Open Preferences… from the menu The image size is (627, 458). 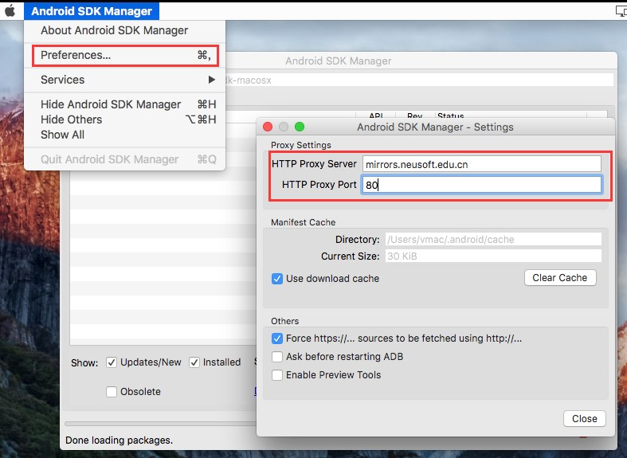point(125,55)
